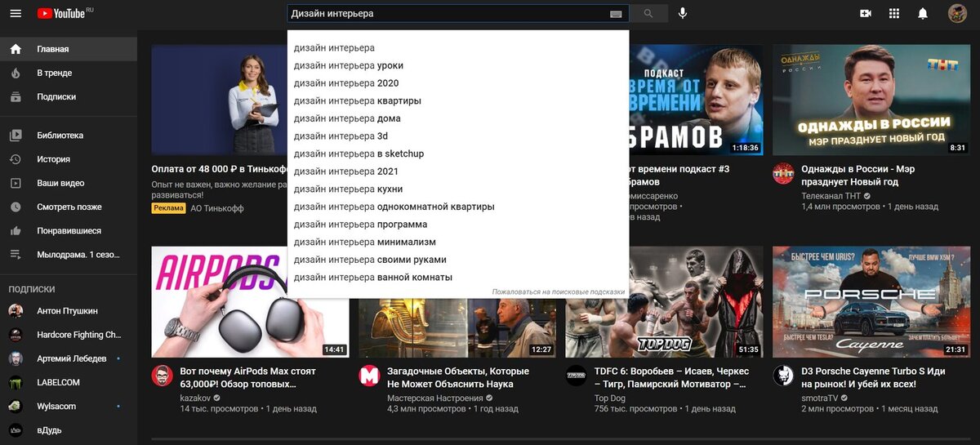
Task: Select the first suggestion дизайн интерьера
Action: (458, 48)
